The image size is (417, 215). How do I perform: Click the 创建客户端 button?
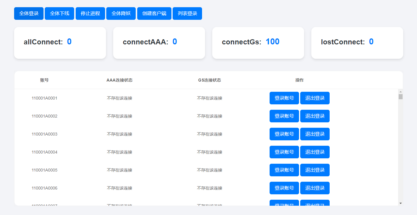[x=154, y=13]
